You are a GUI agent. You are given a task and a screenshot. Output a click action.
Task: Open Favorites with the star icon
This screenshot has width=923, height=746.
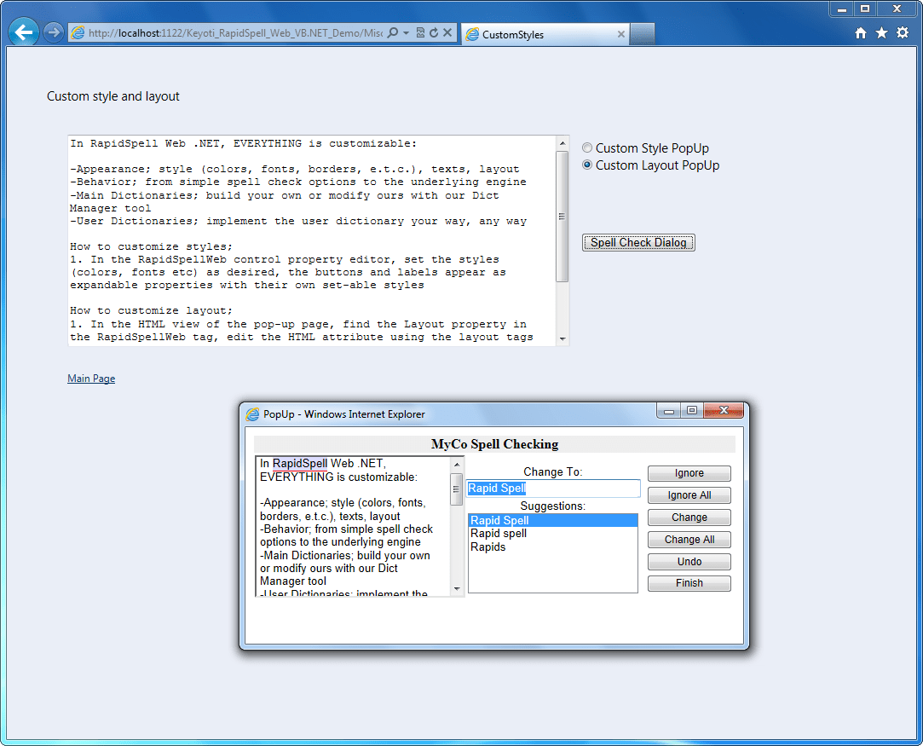[882, 32]
